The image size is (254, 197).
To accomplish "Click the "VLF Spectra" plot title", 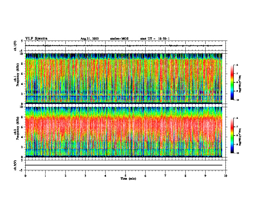I will [x=36, y=39].
